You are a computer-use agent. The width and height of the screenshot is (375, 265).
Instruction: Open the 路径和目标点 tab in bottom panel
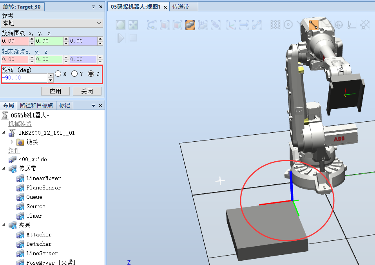[36, 105]
